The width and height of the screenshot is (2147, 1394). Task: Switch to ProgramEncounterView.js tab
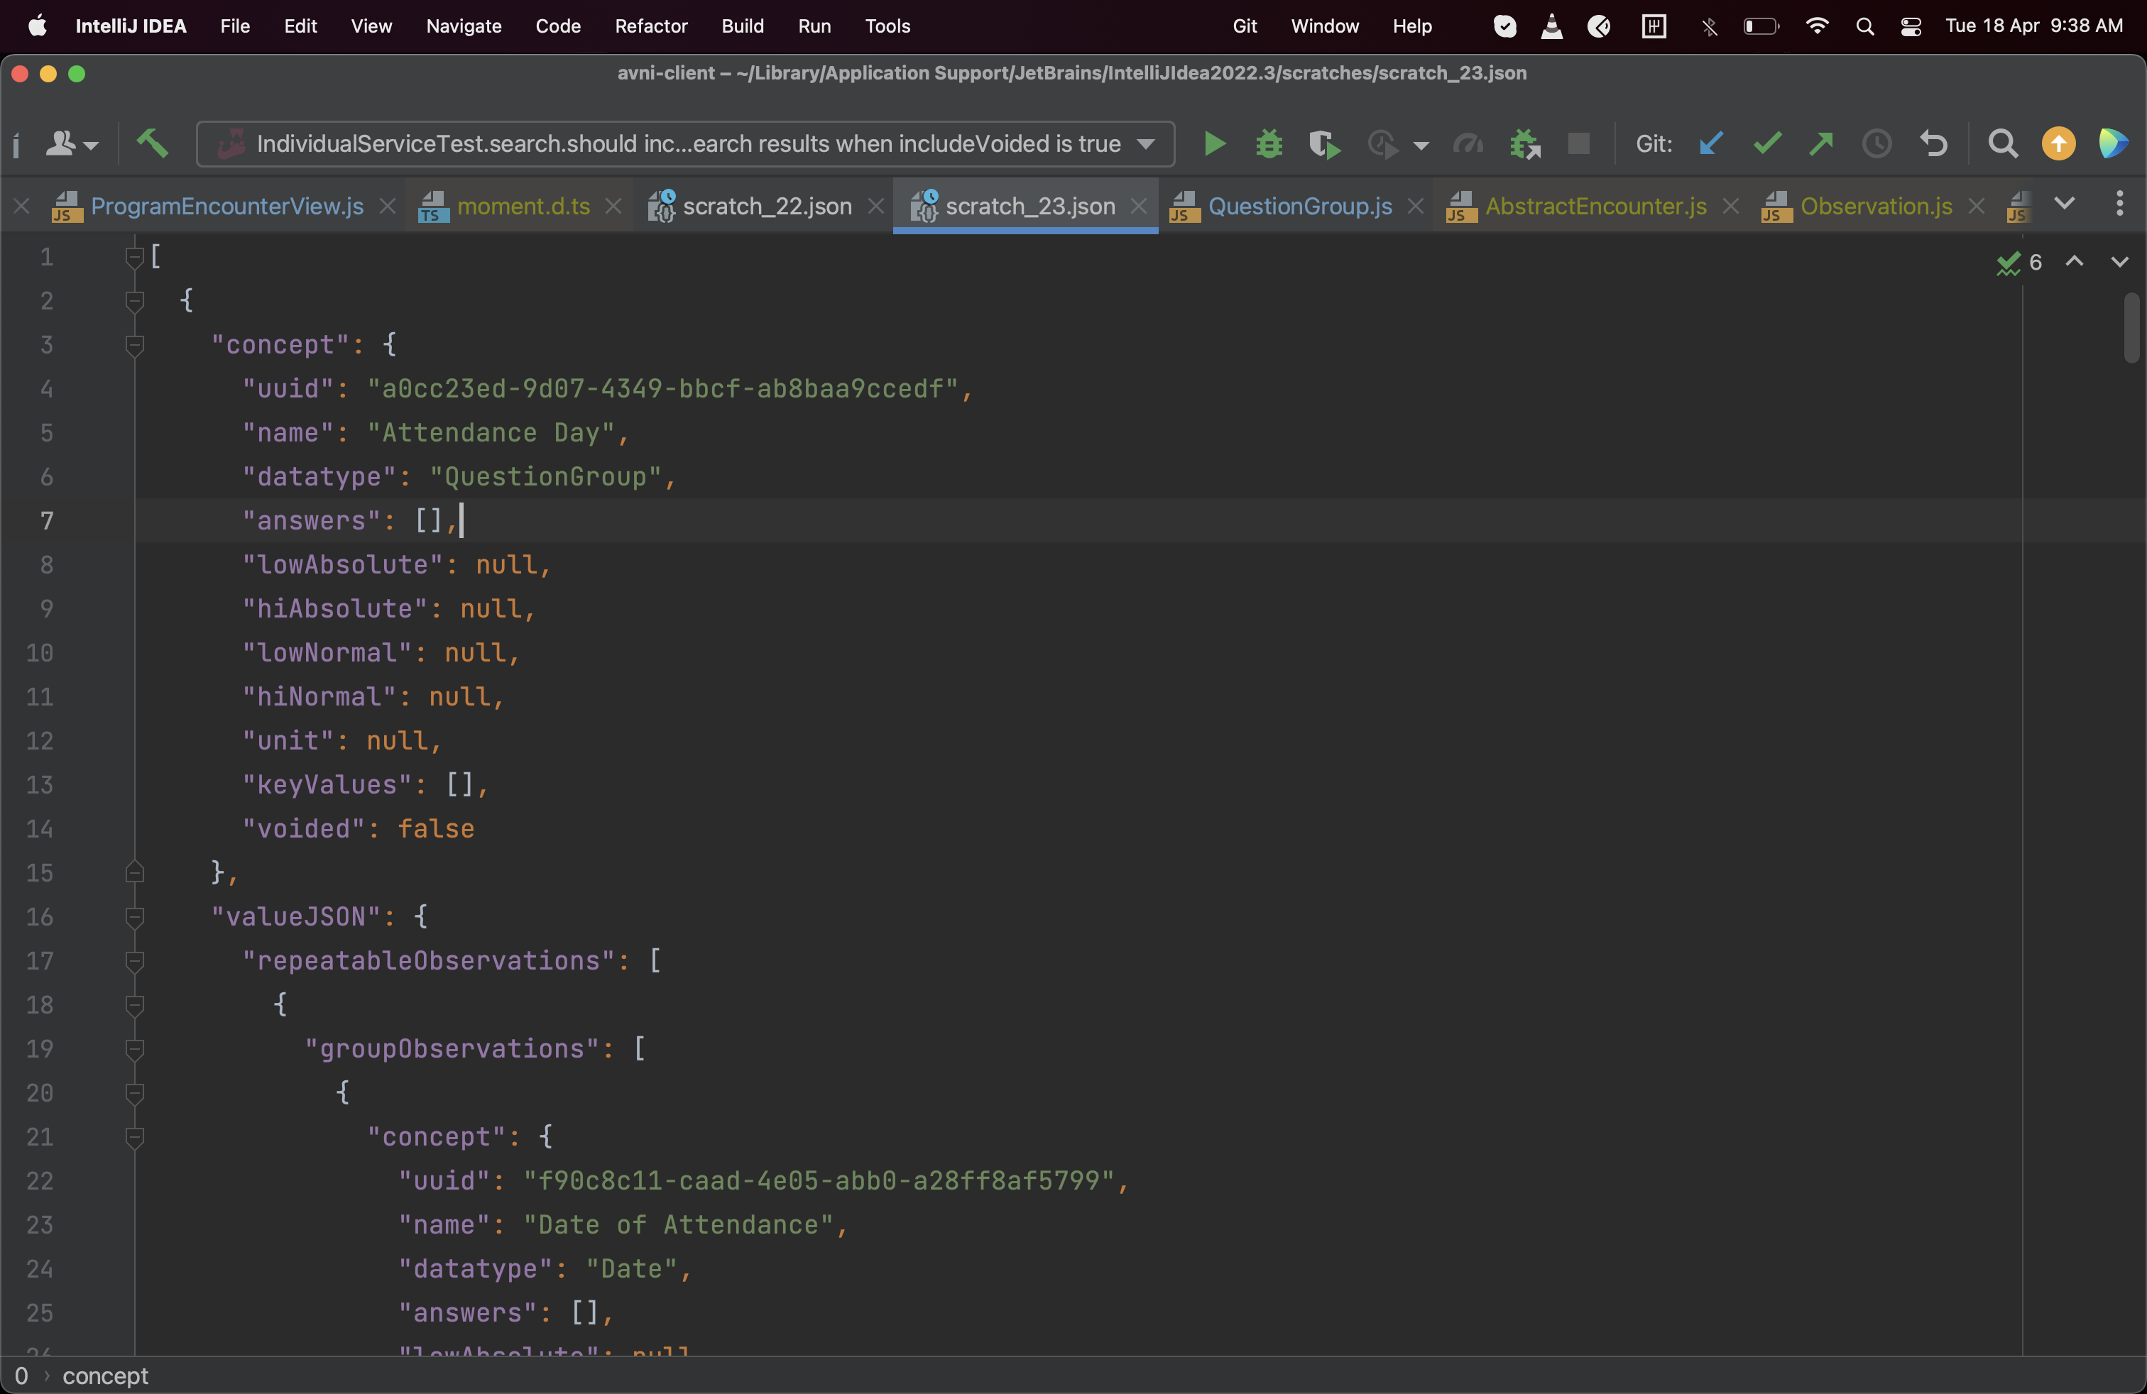(226, 206)
